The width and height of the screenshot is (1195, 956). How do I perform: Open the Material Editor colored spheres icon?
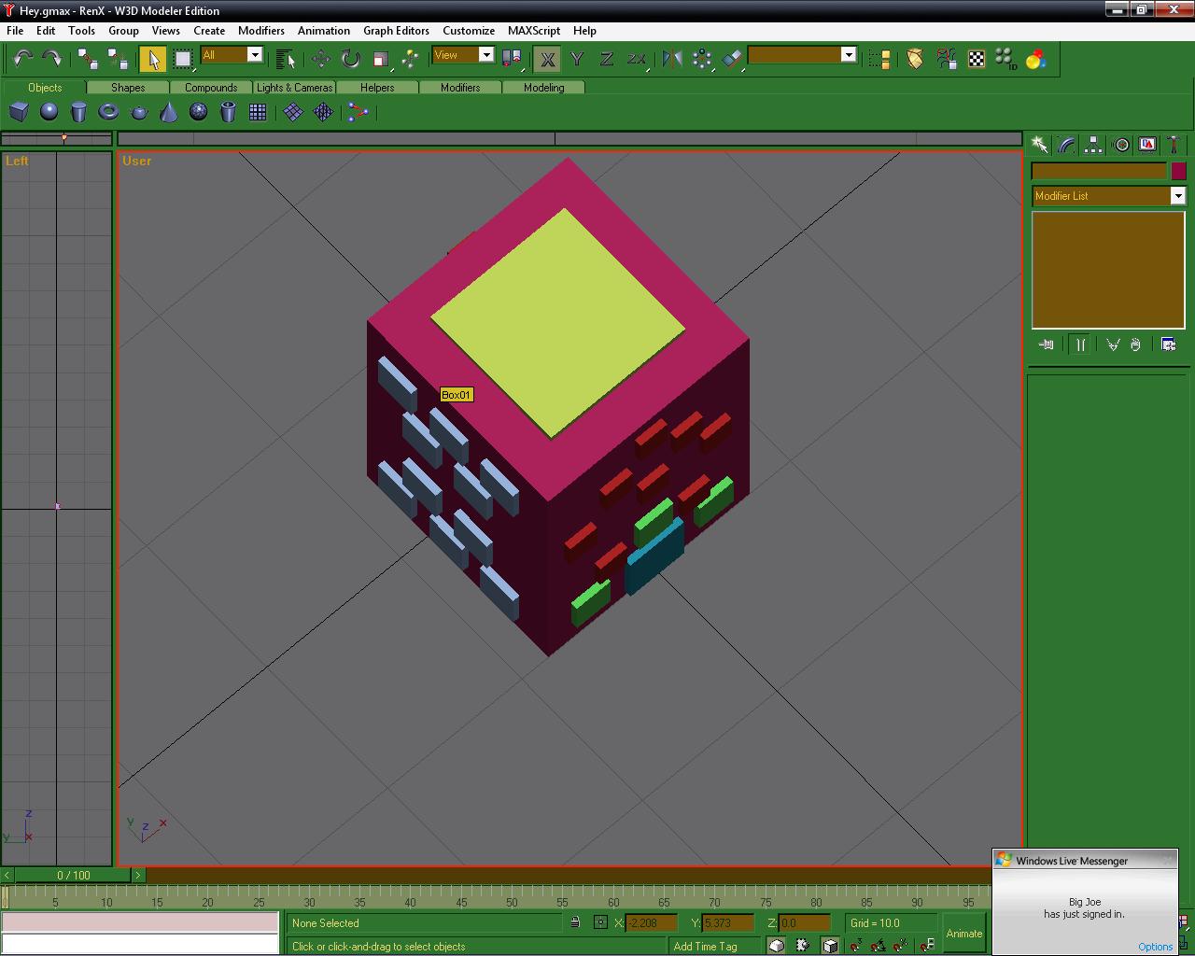[x=1035, y=60]
